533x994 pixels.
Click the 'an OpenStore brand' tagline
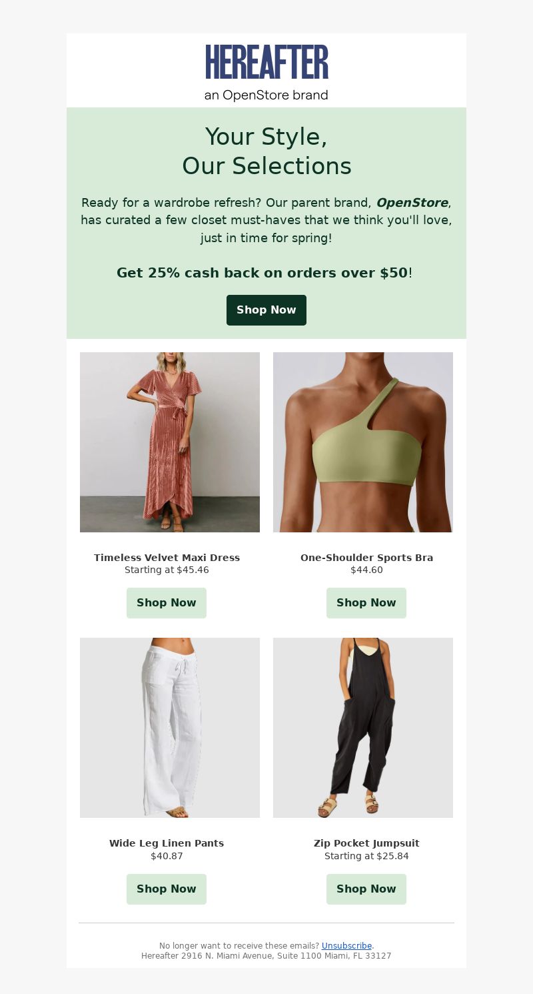pos(266,95)
